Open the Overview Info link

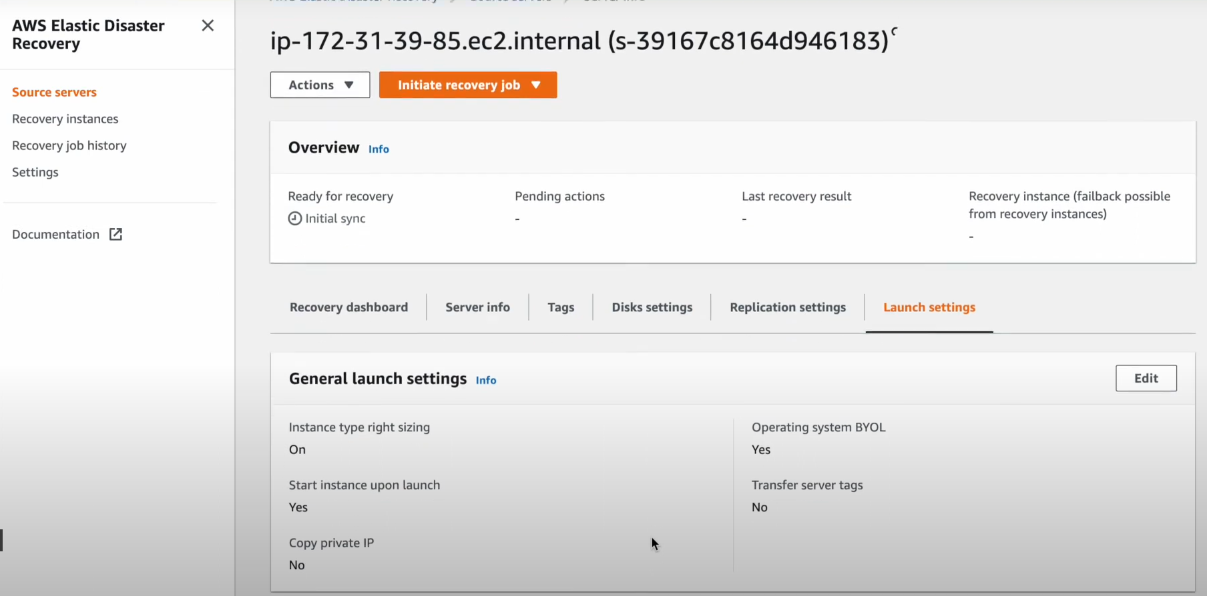pyautogui.click(x=379, y=149)
